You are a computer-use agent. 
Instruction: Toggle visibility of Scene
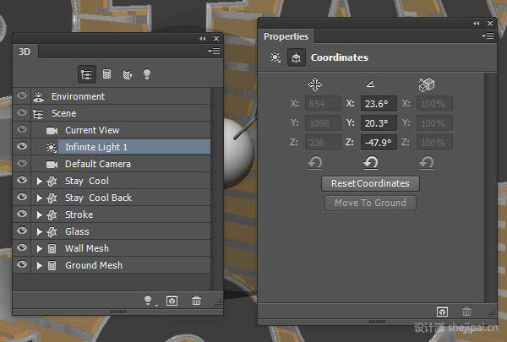coord(22,112)
